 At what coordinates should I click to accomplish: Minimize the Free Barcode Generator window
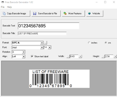tap(97, 2)
